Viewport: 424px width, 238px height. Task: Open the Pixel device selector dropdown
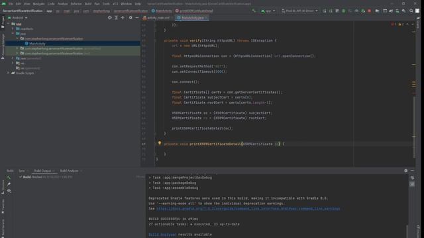click(x=299, y=11)
